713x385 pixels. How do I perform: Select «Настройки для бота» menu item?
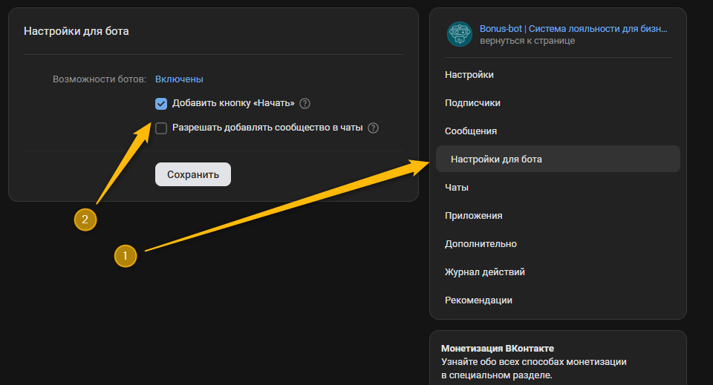tap(496, 159)
